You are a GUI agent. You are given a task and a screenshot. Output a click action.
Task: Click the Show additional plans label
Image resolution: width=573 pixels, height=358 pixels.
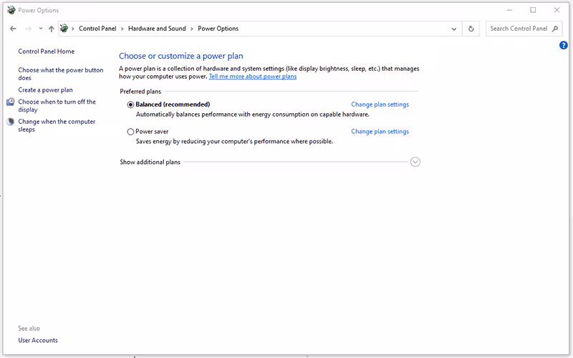(x=150, y=162)
